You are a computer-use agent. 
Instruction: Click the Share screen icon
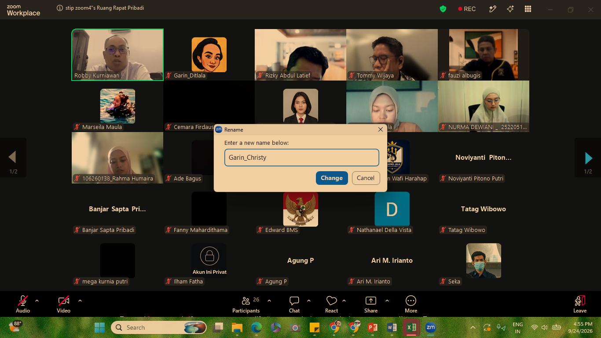(371, 301)
